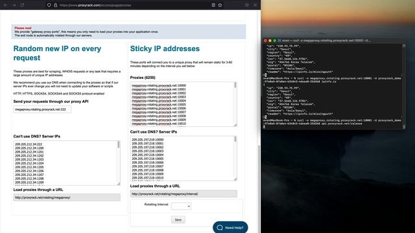Select proxy megaproxy.rotating.proxyrack.net:10003
This screenshot has height=233, width=415.
159,97
